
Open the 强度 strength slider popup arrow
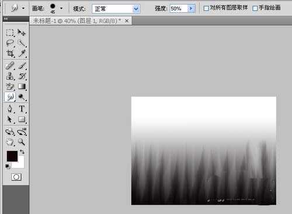192,8
